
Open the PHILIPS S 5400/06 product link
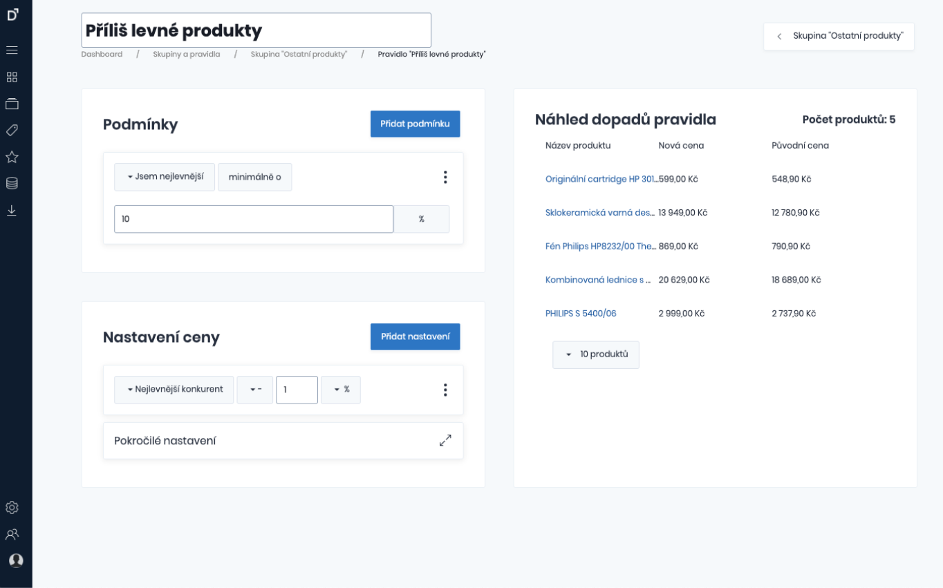click(581, 314)
